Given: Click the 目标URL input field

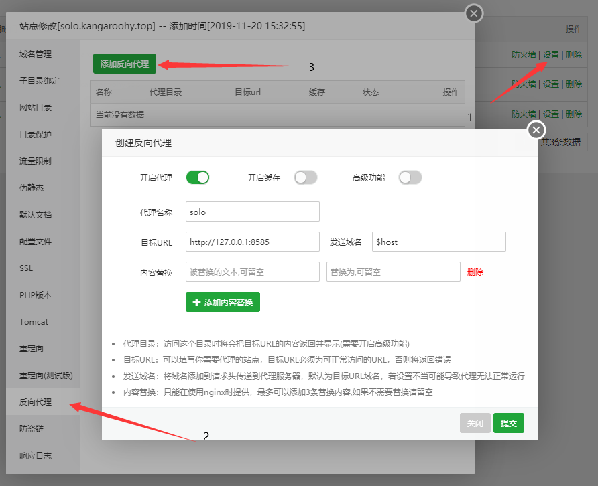Looking at the screenshot, I should coord(253,242).
